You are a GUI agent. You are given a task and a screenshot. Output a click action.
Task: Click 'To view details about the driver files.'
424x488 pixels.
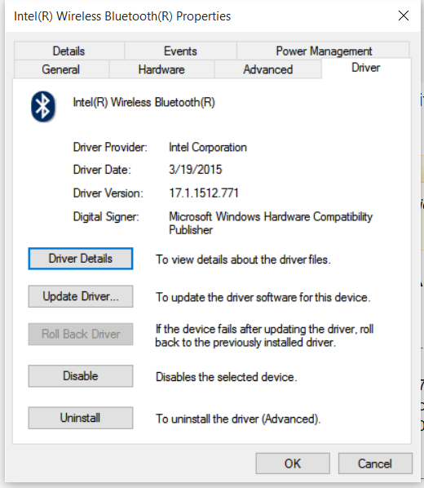pos(243,260)
